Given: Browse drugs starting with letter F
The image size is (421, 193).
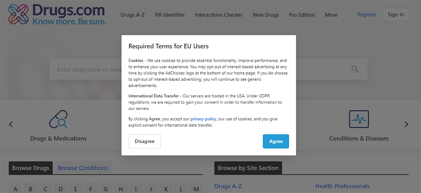Looking at the screenshot, I should coord(91,189).
